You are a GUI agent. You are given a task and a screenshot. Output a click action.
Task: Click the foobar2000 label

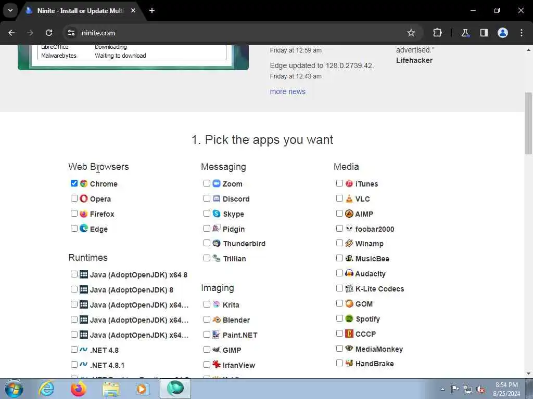(375, 229)
